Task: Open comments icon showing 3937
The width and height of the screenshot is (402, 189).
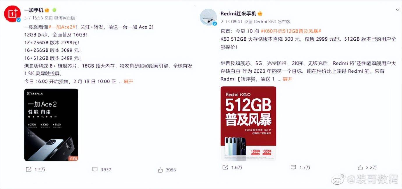Action: 95,169
